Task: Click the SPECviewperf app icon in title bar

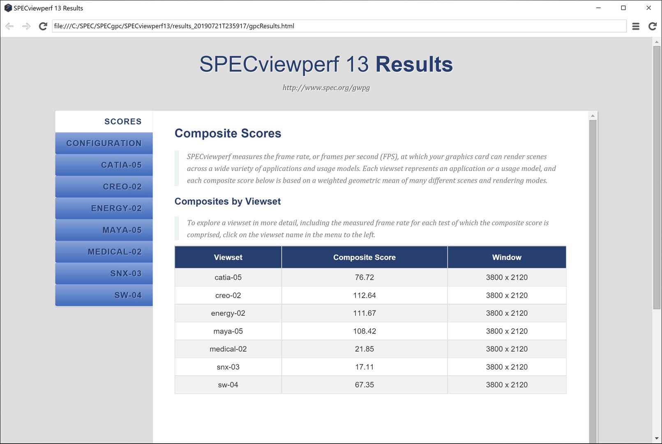Action: click(x=8, y=8)
